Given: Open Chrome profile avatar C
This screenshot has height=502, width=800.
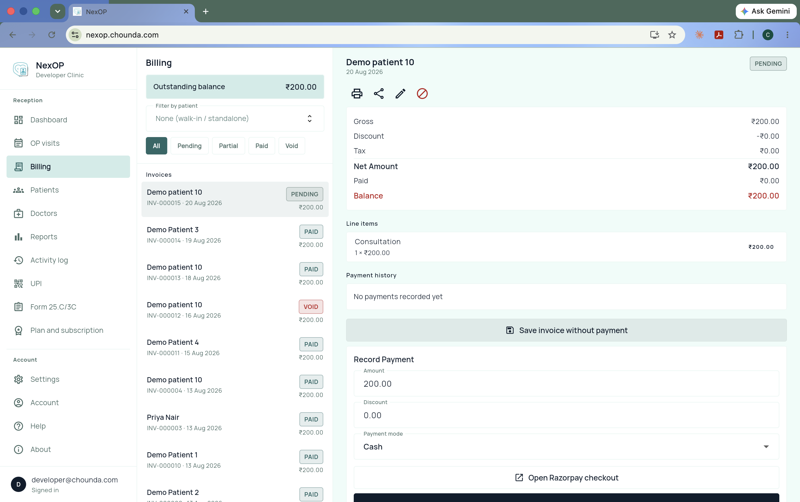Looking at the screenshot, I should (x=768, y=35).
